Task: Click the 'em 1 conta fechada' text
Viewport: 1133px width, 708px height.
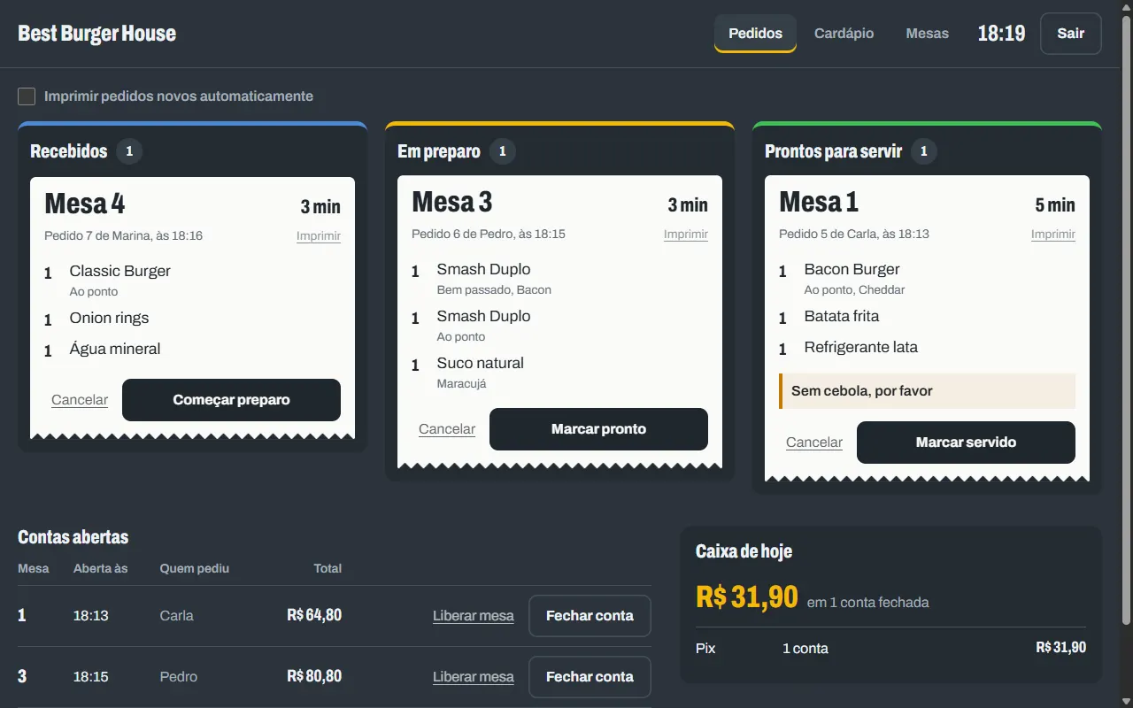Action: click(868, 603)
